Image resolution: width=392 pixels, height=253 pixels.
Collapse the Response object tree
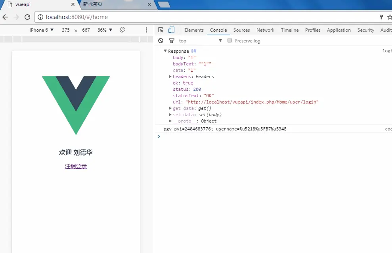coord(165,51)
